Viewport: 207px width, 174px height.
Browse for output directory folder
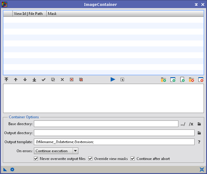click(x=199, y=133)
